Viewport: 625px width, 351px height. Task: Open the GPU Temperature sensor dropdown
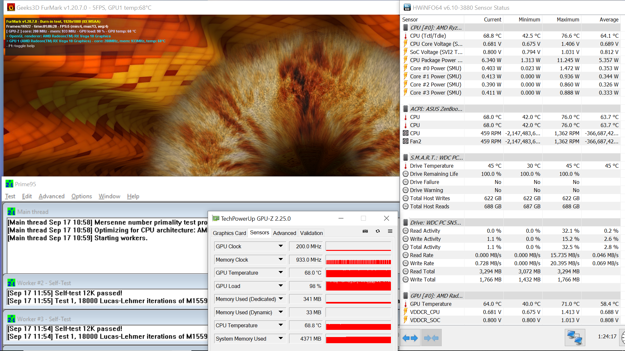click(x=281, y=272)
